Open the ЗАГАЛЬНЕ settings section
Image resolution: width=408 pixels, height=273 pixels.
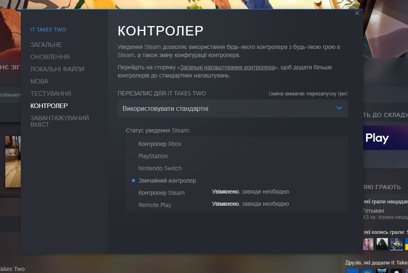46,44
